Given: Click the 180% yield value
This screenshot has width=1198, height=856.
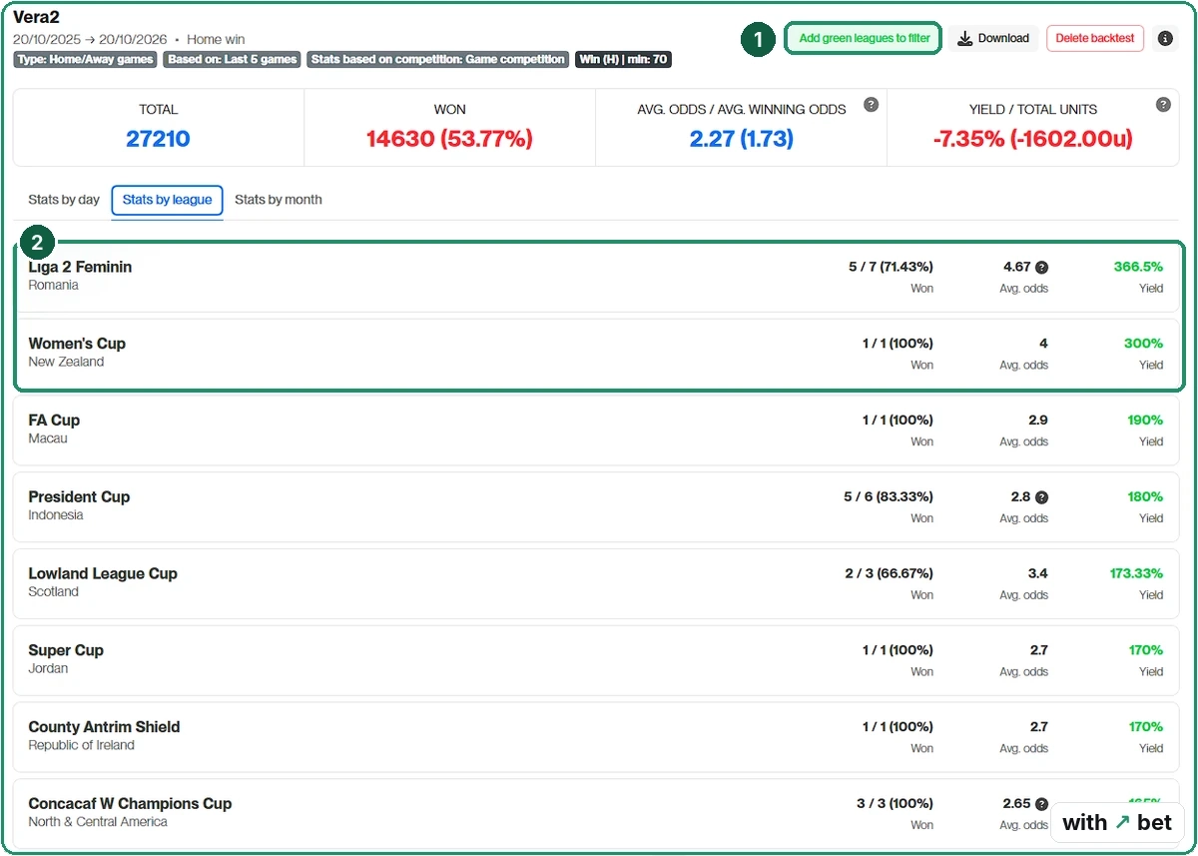Looking at the screenshot, I should tap(1145, 497).
